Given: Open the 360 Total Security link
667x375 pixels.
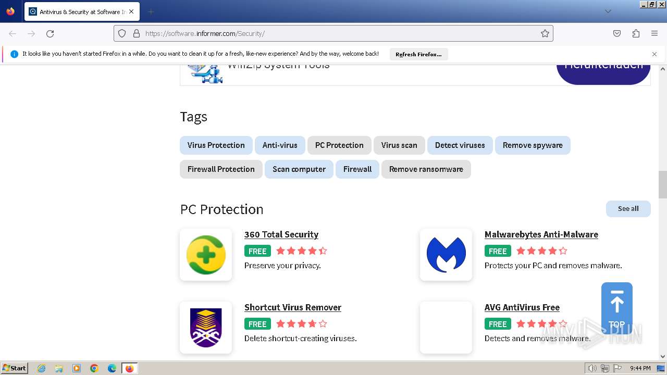Looking at the screenshot, I should coord(281,234).
